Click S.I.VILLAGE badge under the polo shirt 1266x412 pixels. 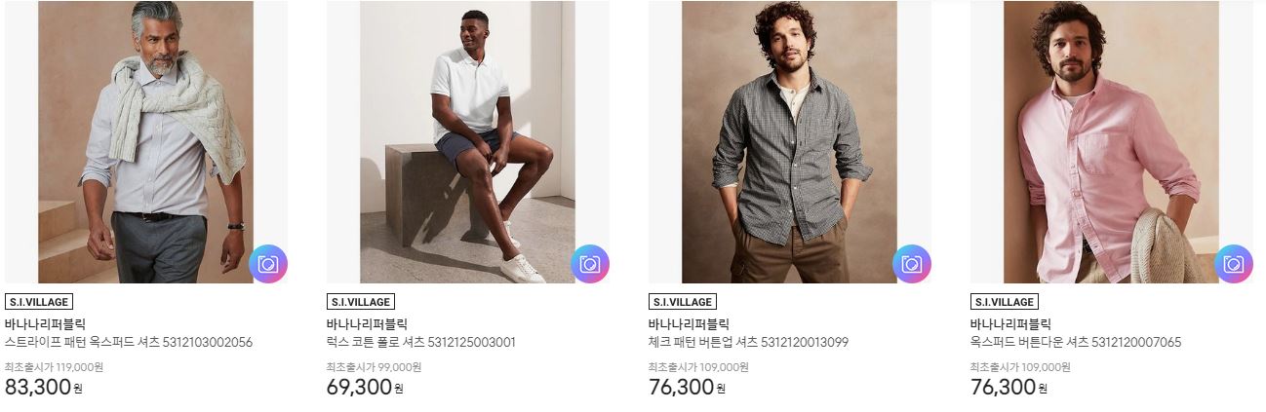(361, 302)
